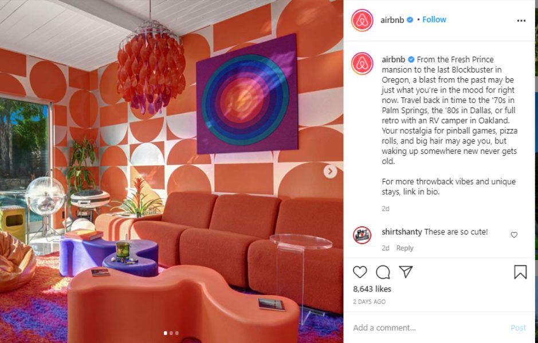Save post with bookmark icon
Image resolution: width=538 pixels, height=343 pixels.
point(520,272)
